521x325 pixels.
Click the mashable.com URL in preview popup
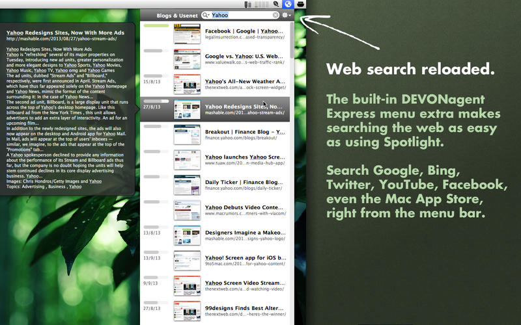[x=61, y=39]
